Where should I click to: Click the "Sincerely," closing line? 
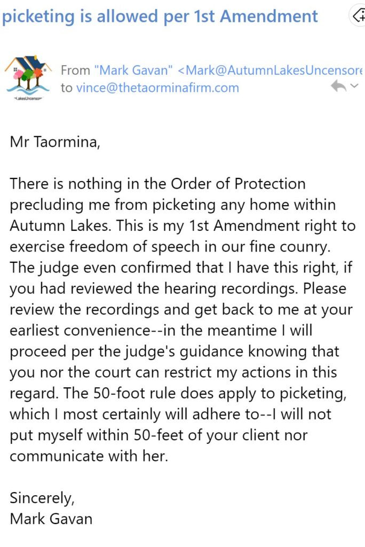click(x=43, y=498)
